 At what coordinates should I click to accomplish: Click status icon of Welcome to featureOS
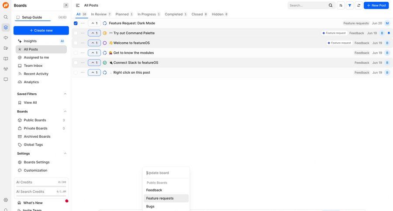tap(105, 43)
